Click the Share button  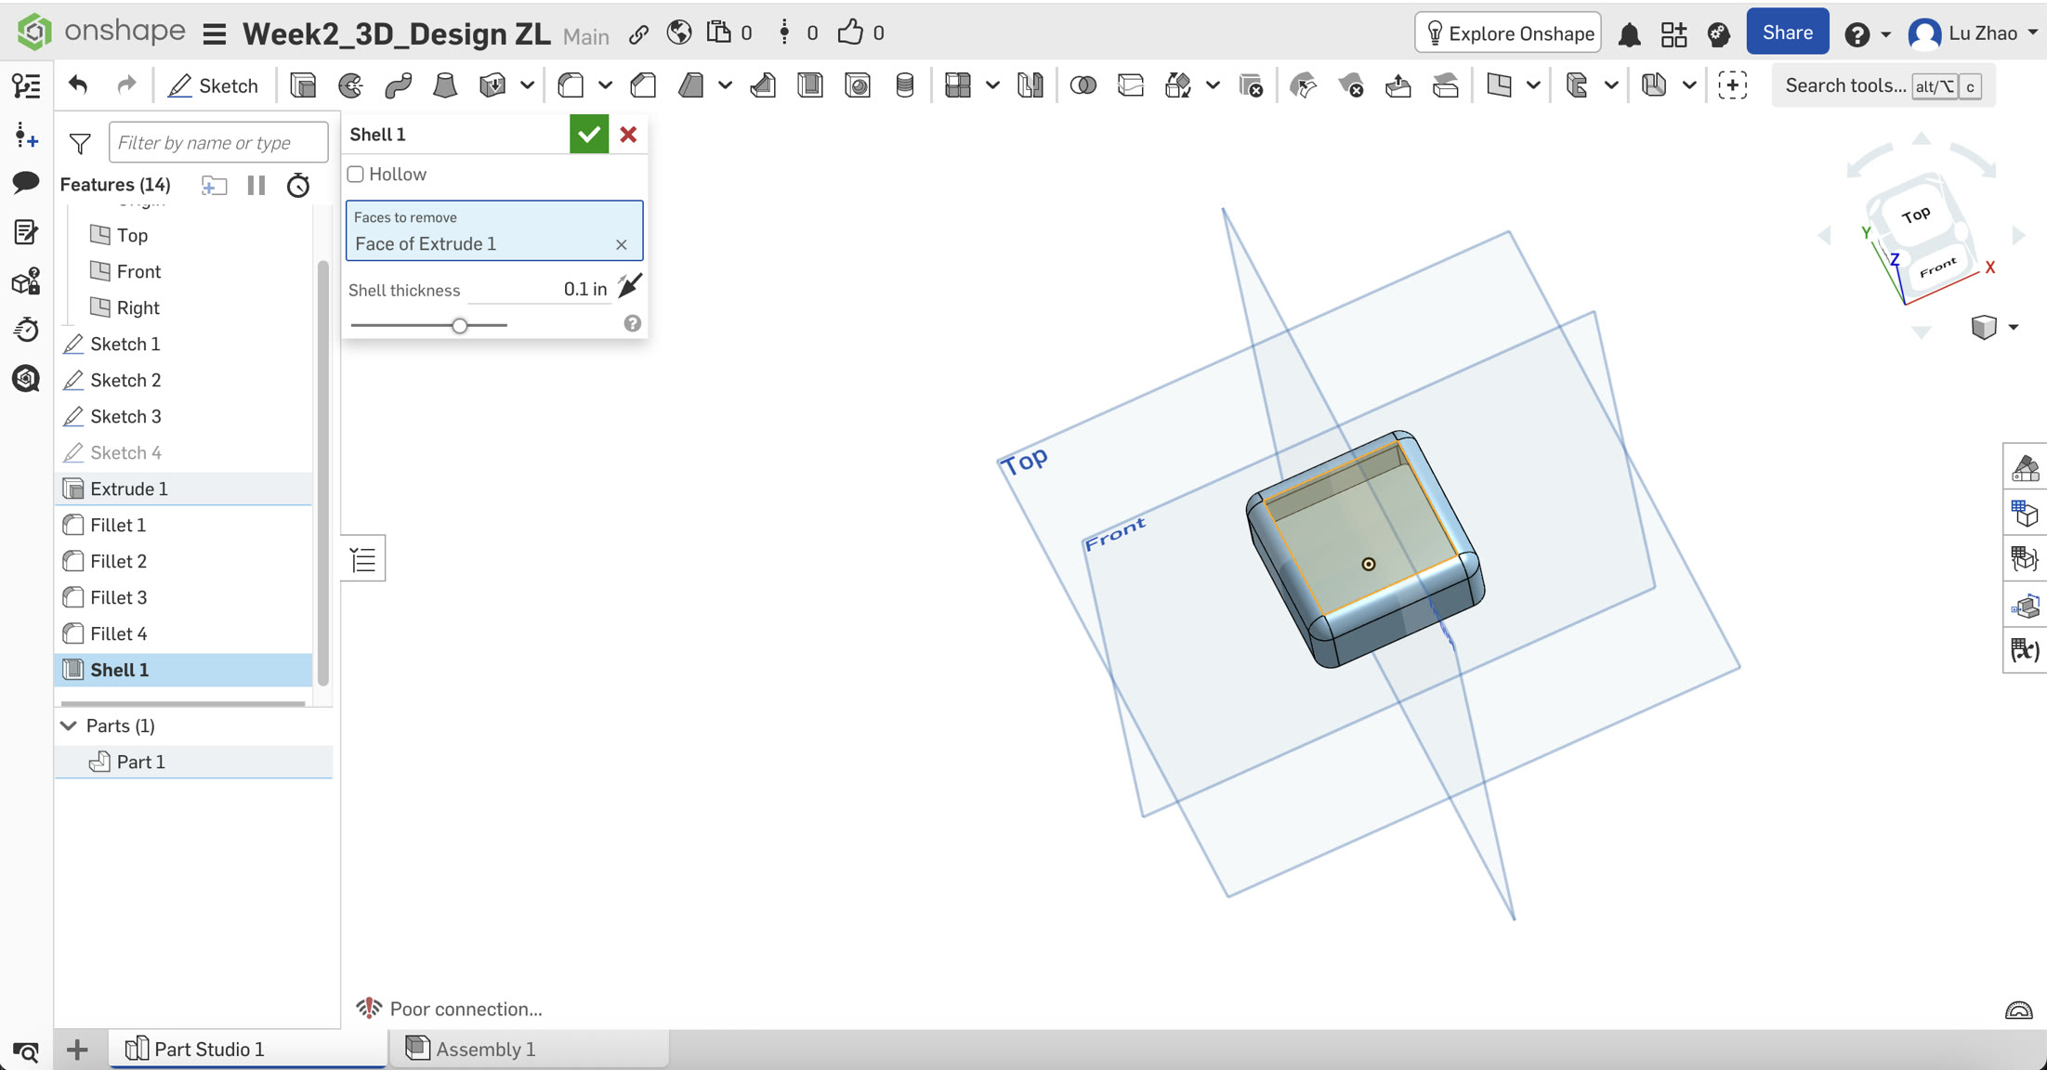tap(1787, 31)
